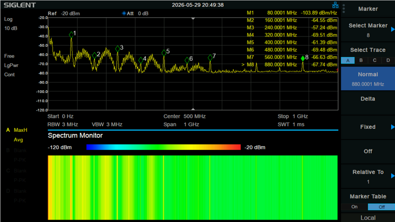Click the VBW 3 MHz value
395x222 pixels.
tap(107, 124)
